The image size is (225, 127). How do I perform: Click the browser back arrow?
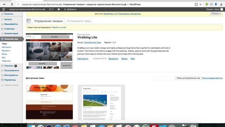[x=4, y=5]
